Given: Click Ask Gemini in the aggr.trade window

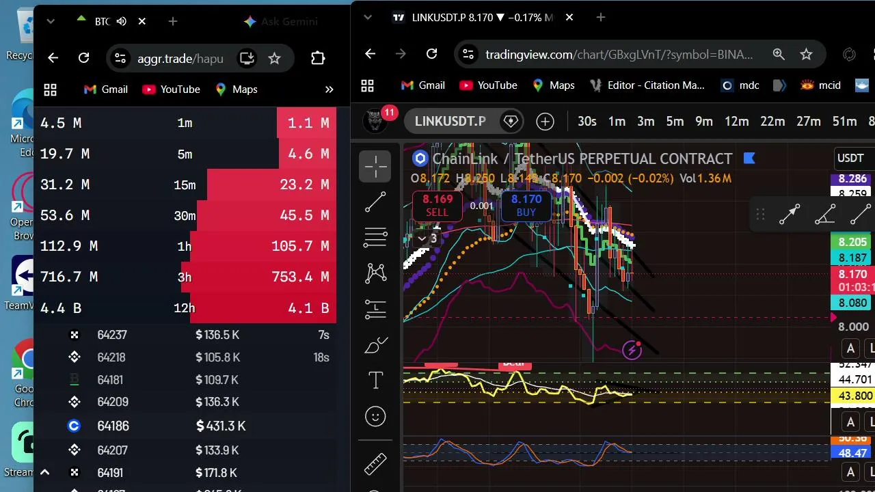Looking at the screenshot, I should [280, 21].
